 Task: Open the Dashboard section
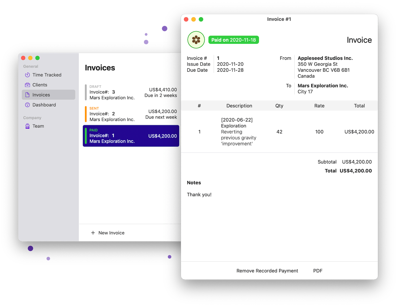point(44,105)
